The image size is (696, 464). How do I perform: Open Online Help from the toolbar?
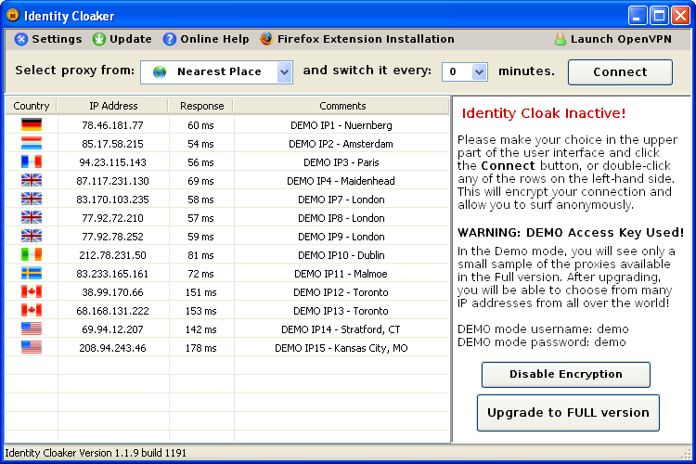206,39
